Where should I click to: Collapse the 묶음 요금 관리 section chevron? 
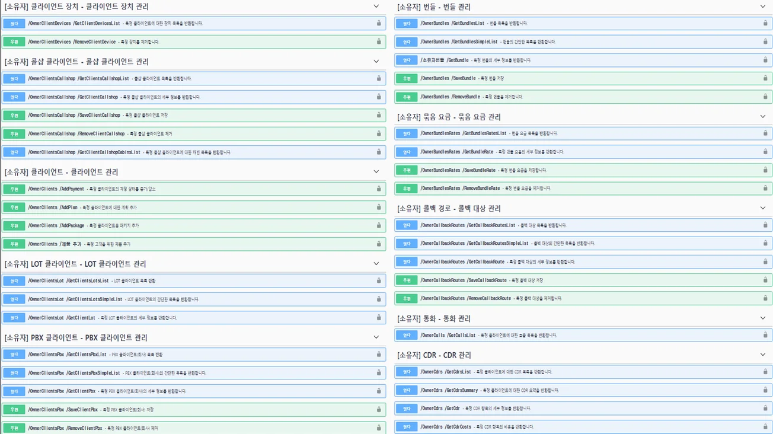(x=763, y=117)
